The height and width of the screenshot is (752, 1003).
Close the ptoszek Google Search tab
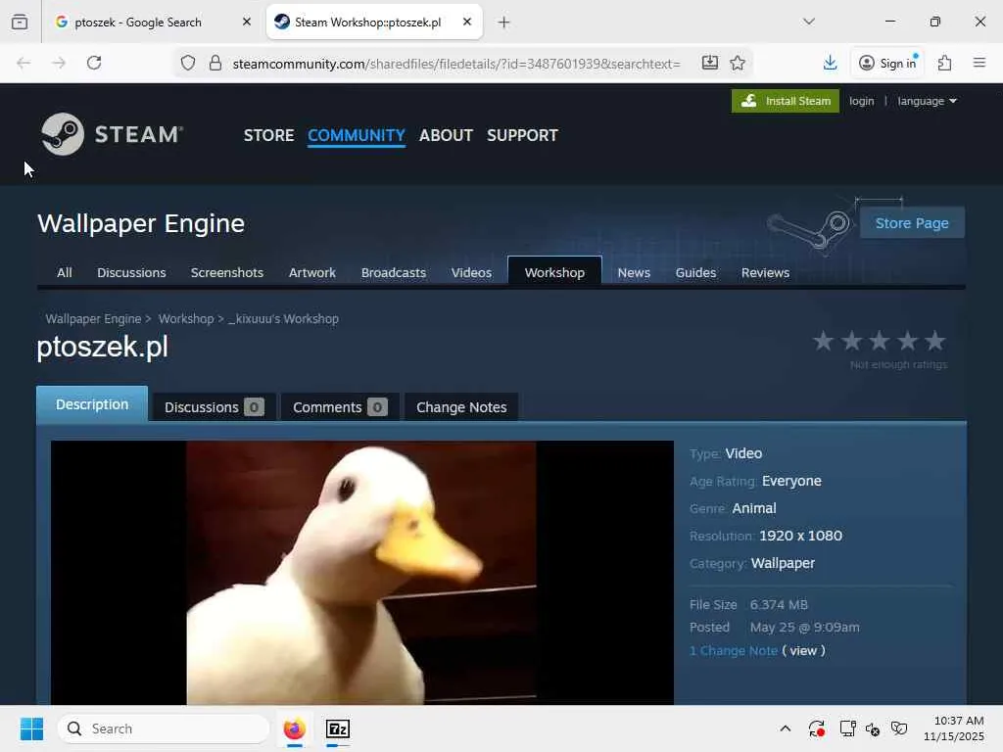coord(246,22)
